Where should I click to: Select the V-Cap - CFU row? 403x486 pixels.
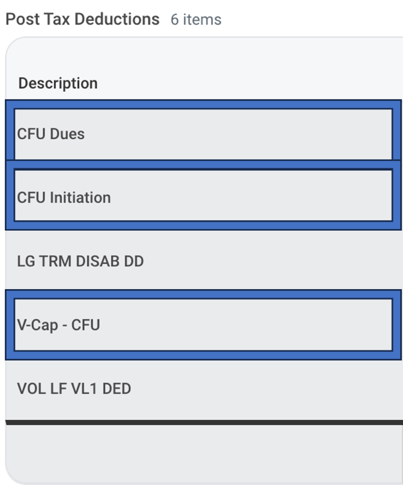pyautogui.click(x=204, y=325)
